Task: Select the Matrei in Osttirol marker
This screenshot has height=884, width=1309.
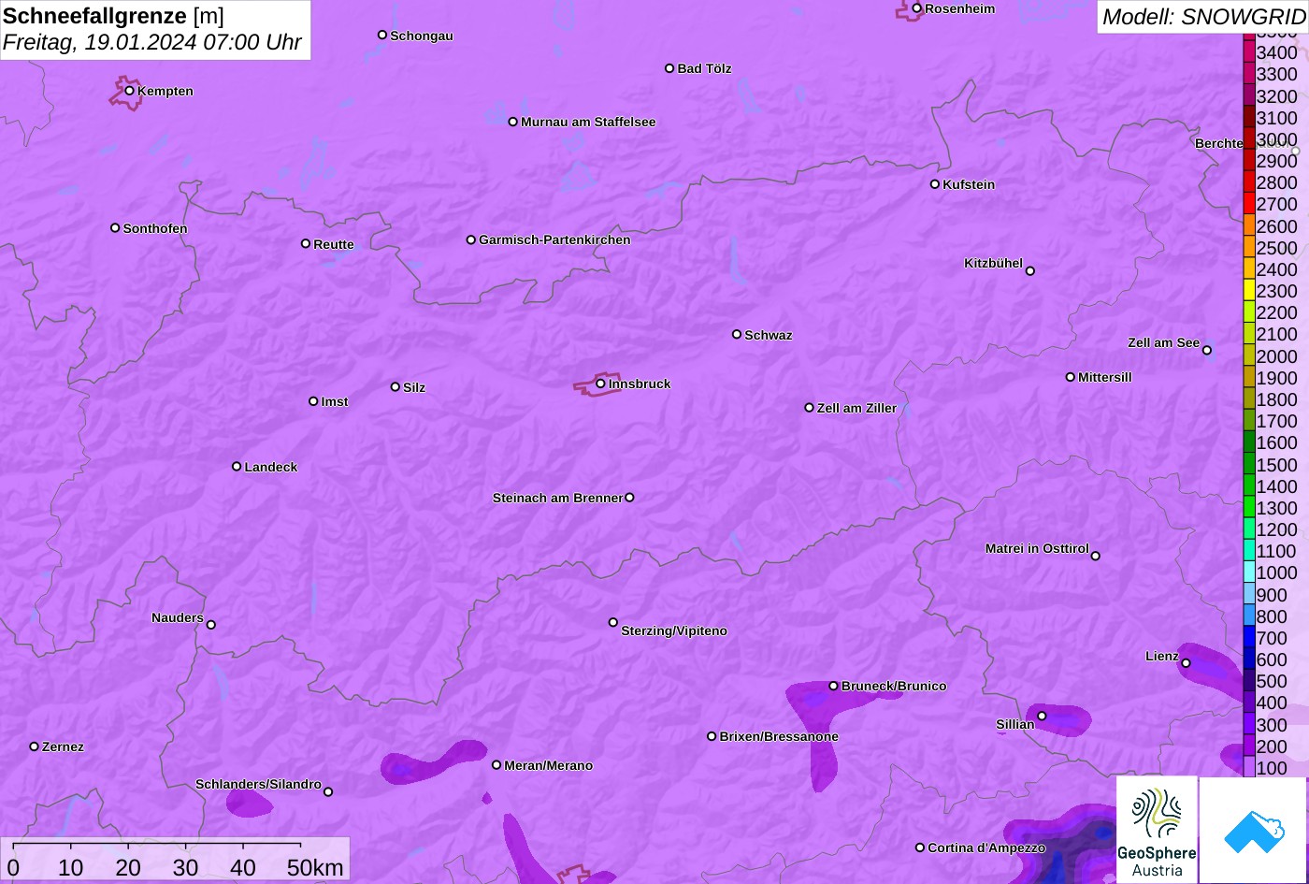Action: click(x=1096, y=556)
